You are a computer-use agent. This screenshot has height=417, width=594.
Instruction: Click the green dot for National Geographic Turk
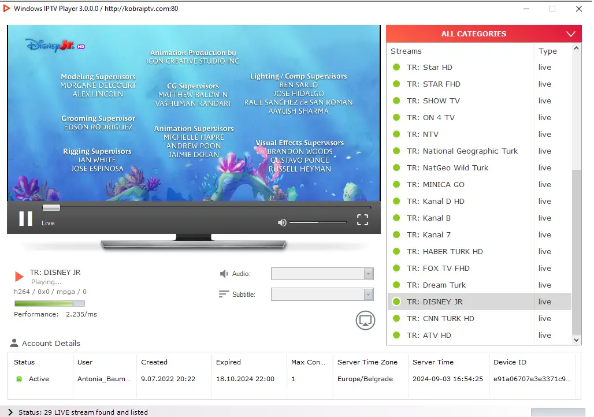pyautogui.click(x=396, y=151)
